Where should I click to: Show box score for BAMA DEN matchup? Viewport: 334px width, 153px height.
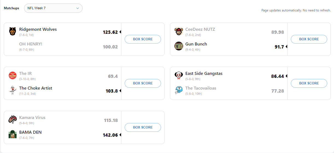(143, 127)
